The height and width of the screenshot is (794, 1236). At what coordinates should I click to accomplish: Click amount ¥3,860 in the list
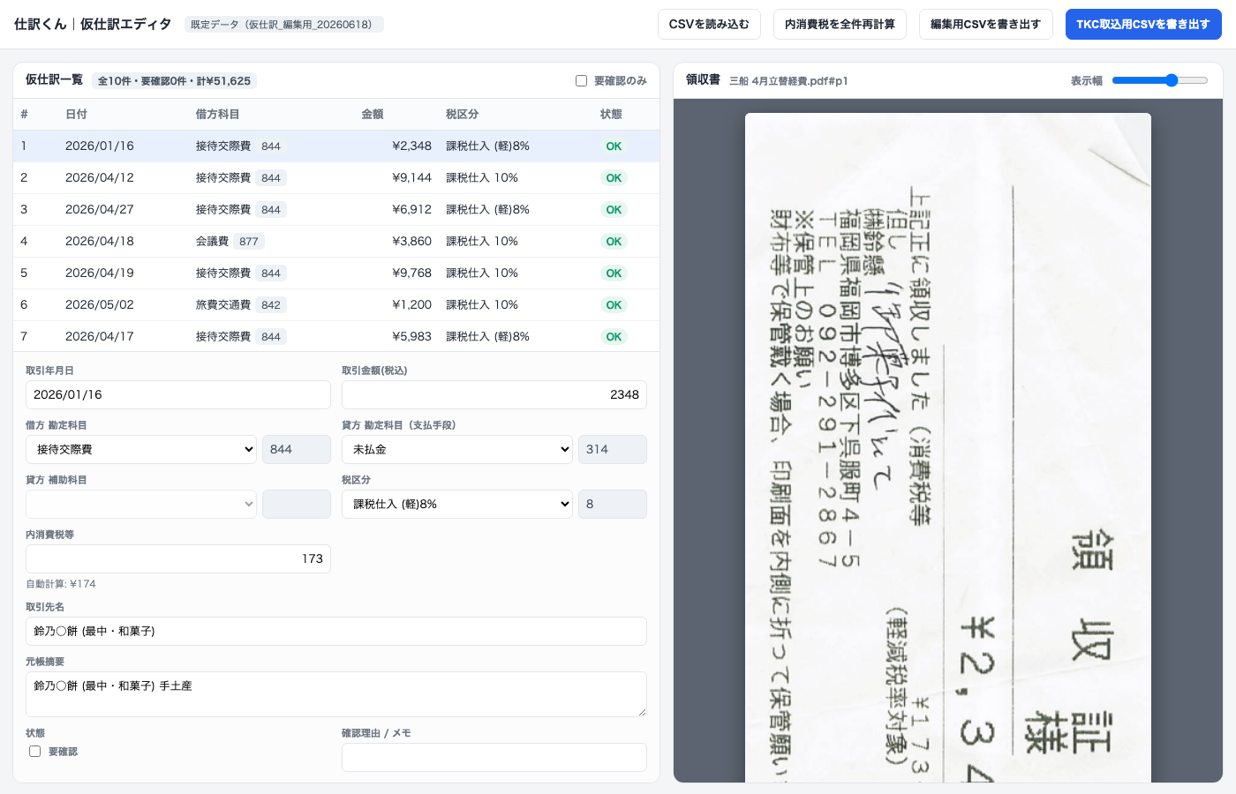411,242
